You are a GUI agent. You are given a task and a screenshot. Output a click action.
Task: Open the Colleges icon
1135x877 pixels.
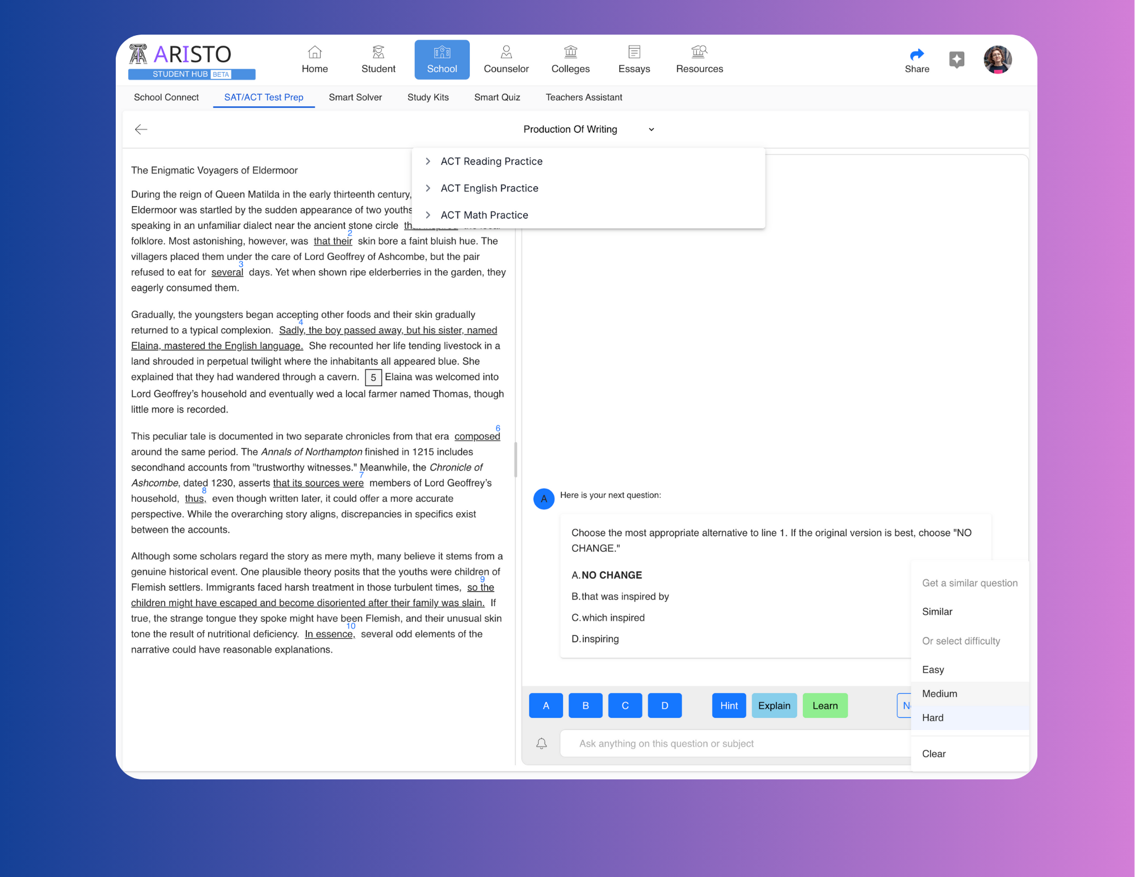point(570,53)
